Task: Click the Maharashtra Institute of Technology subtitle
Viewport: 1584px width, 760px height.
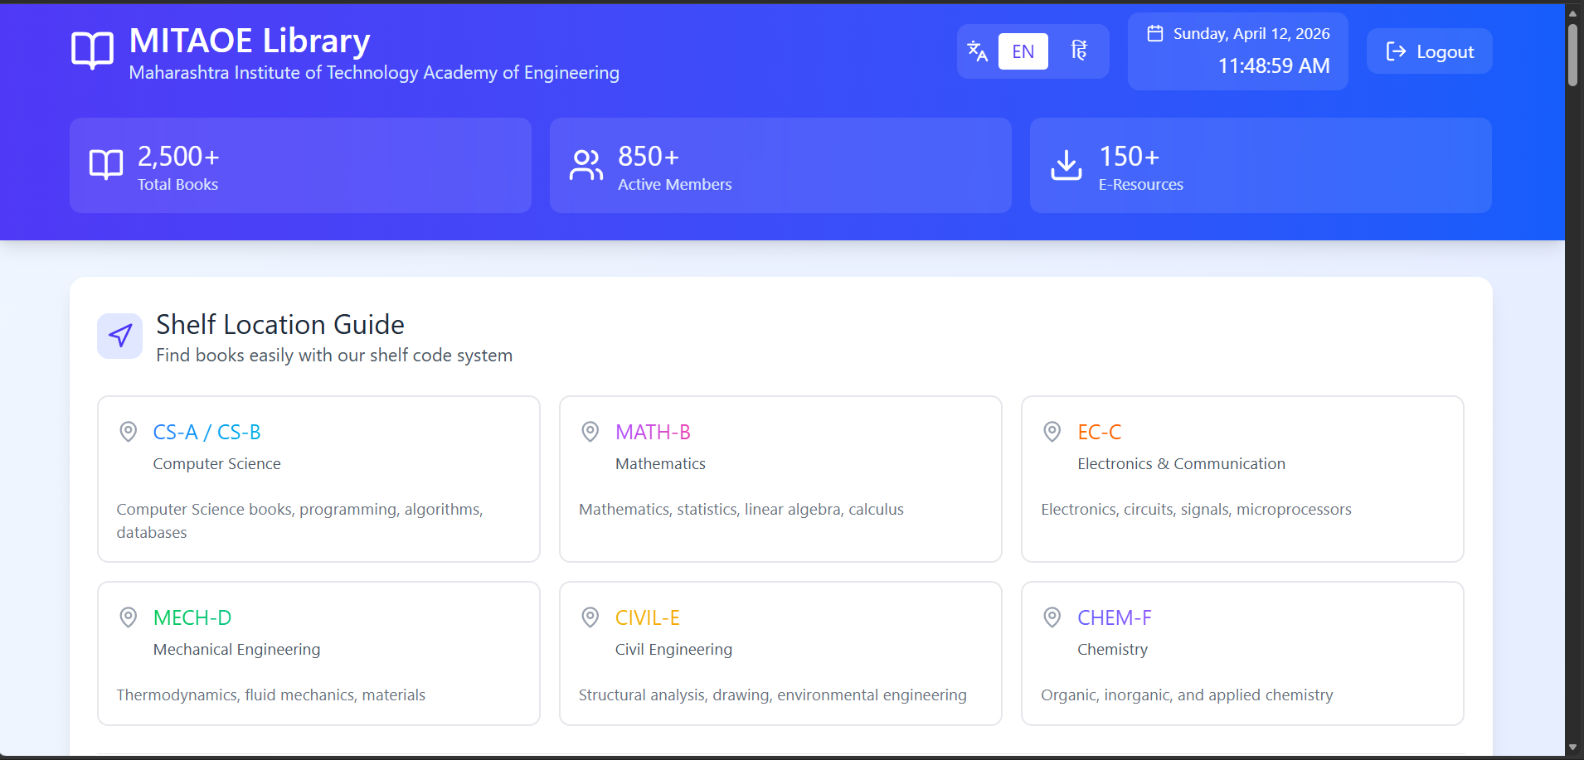Action: pos(374,73)
